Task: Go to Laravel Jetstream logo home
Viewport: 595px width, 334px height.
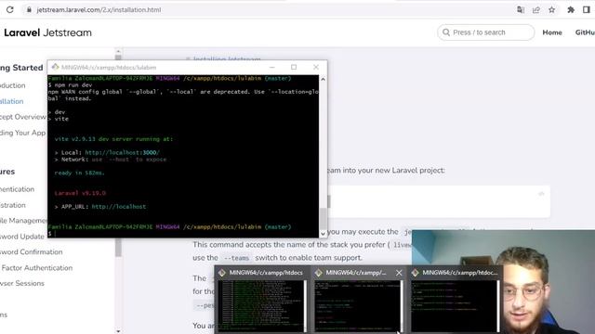Action: [x=47, y=32]
